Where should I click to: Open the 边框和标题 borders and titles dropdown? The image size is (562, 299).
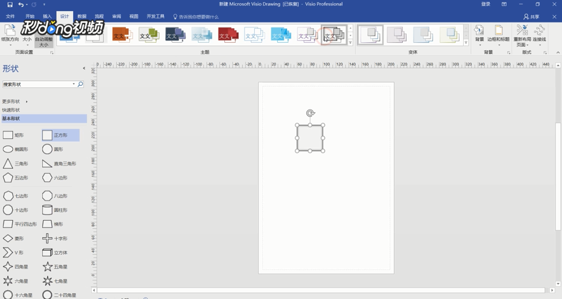point(499,35)
